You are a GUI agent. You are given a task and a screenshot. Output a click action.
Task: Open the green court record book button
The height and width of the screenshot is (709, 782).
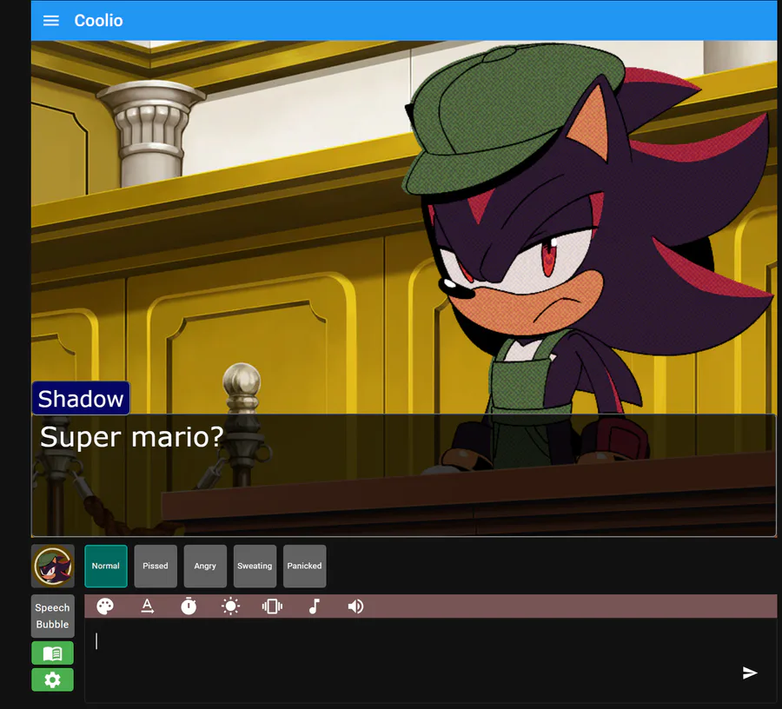[53, 653]
